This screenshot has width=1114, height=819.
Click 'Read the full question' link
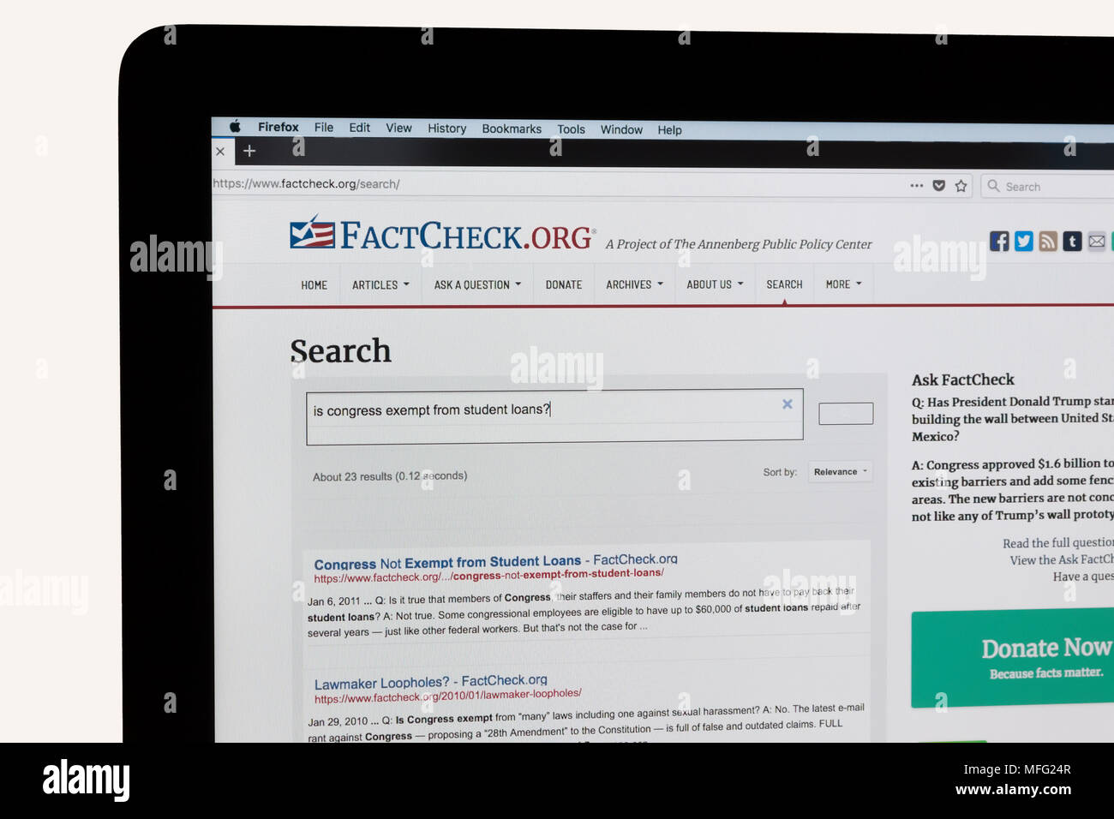(1058, 543)
